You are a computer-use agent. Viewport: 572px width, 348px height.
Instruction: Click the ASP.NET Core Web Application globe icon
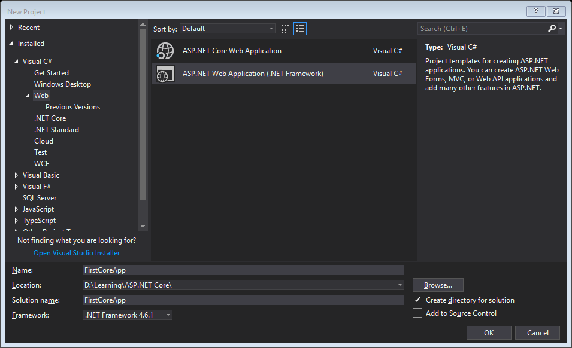point(165,50)
